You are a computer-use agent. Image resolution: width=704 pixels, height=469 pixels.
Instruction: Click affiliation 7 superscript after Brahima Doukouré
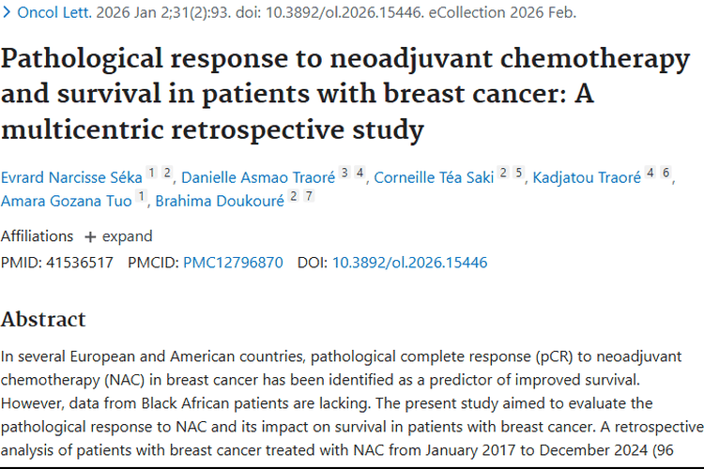[309, 196]
